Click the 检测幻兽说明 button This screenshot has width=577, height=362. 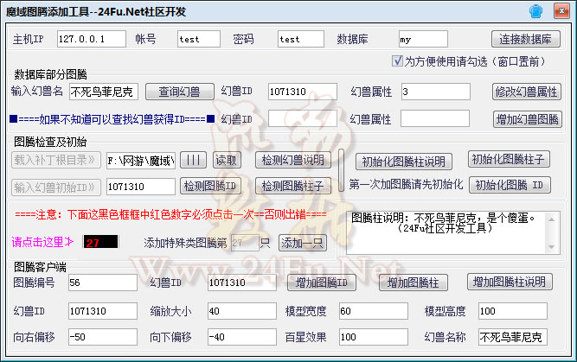tap(292, 160)
